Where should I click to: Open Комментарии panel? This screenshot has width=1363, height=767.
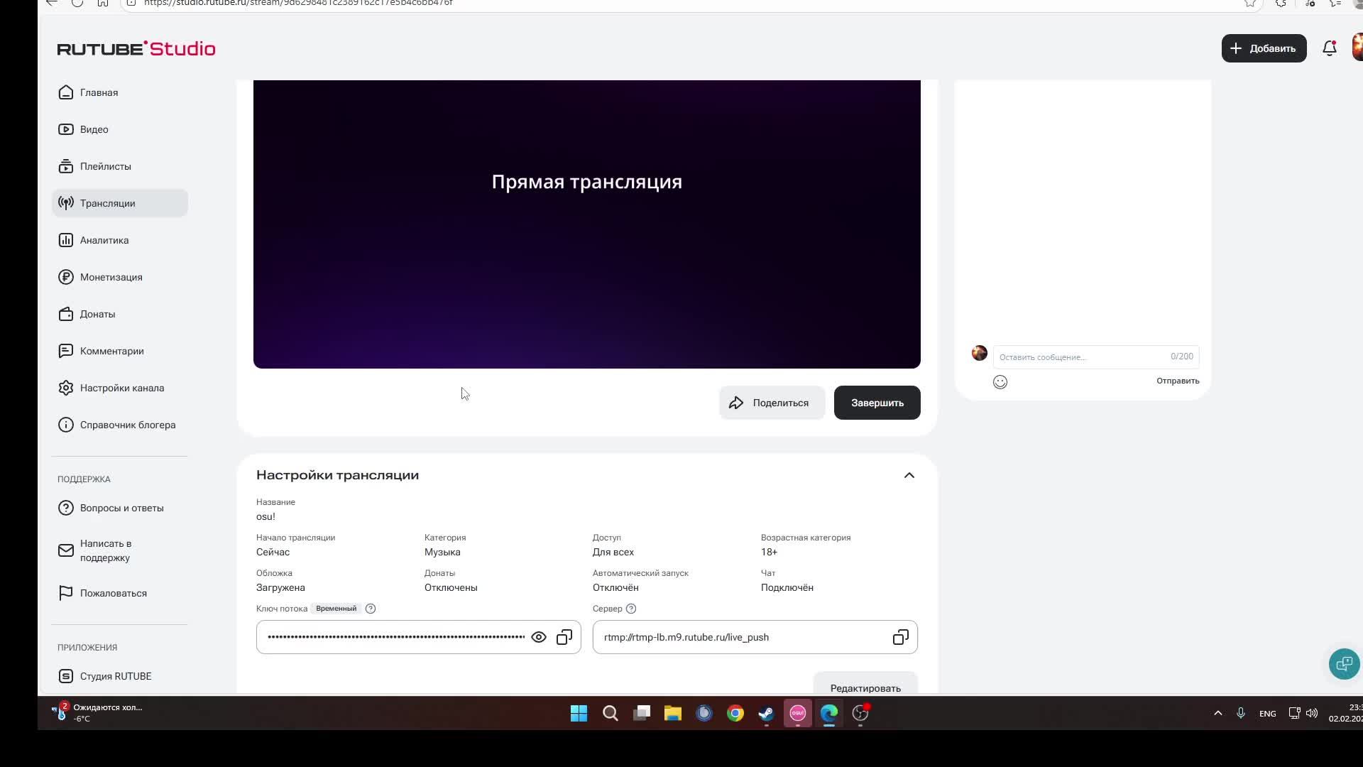coord(110,351)
